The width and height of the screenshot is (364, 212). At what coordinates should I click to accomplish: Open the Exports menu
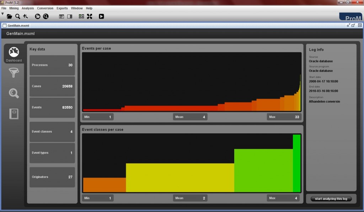[x=62, y=8]
